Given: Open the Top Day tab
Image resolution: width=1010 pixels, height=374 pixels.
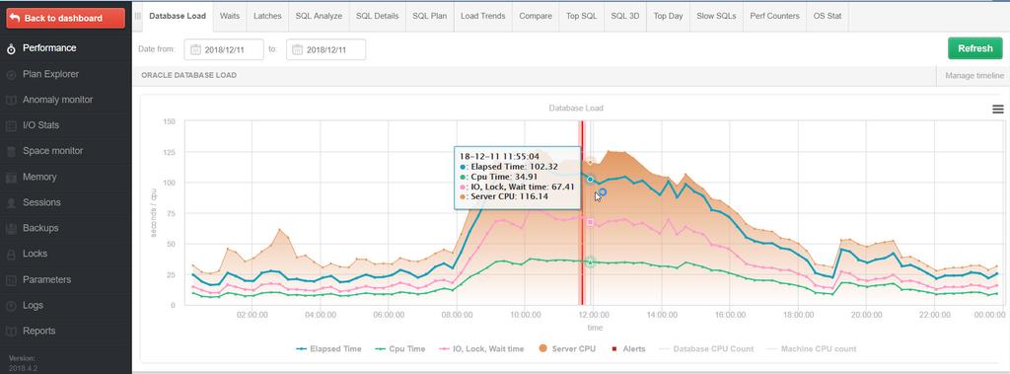Looking at the screenshot, I should [668, 16].
